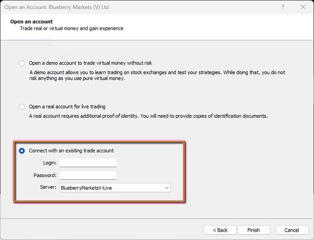Image resolution: width=314 pixels, height=240 pixels.
Task: Click "Open a demo account" option label
Action: [x=90, y=63]
